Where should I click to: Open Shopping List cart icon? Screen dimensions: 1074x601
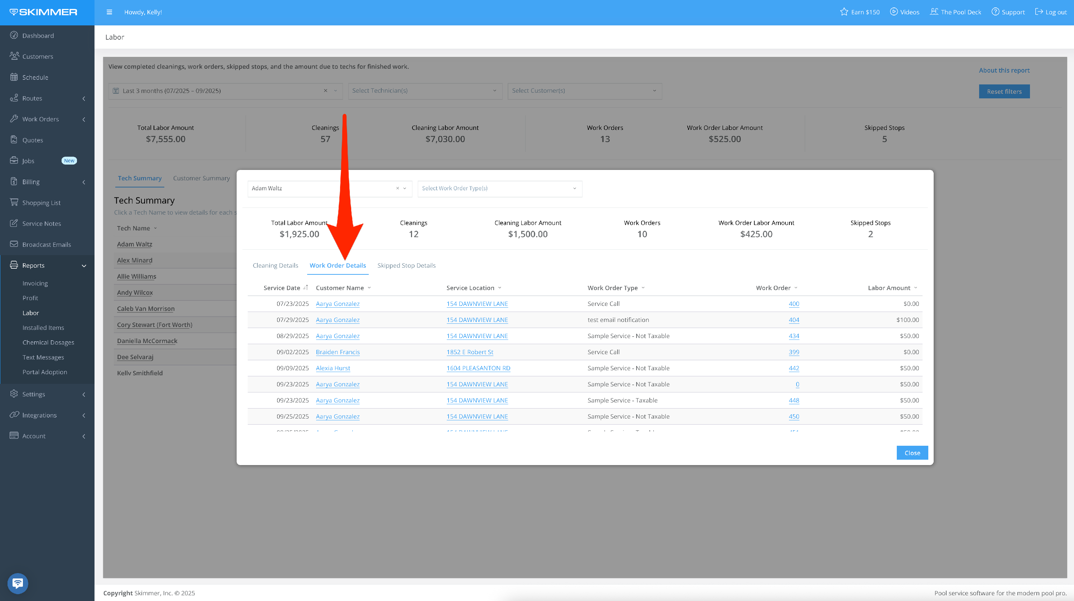(x=14, y=202)
